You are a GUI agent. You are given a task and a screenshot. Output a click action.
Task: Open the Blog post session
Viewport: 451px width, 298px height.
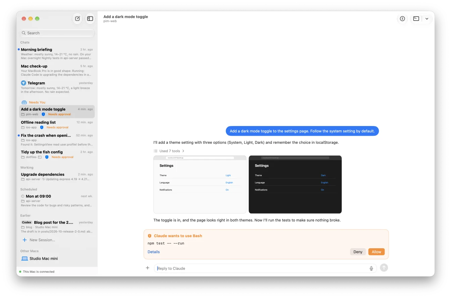(57, 227)
